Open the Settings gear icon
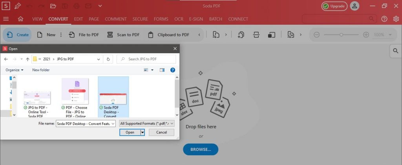 [396, 19]
